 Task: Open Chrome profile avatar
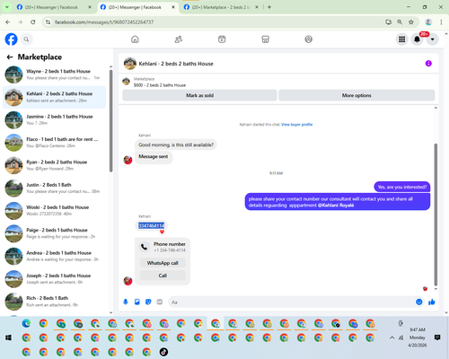click(428, 22)
